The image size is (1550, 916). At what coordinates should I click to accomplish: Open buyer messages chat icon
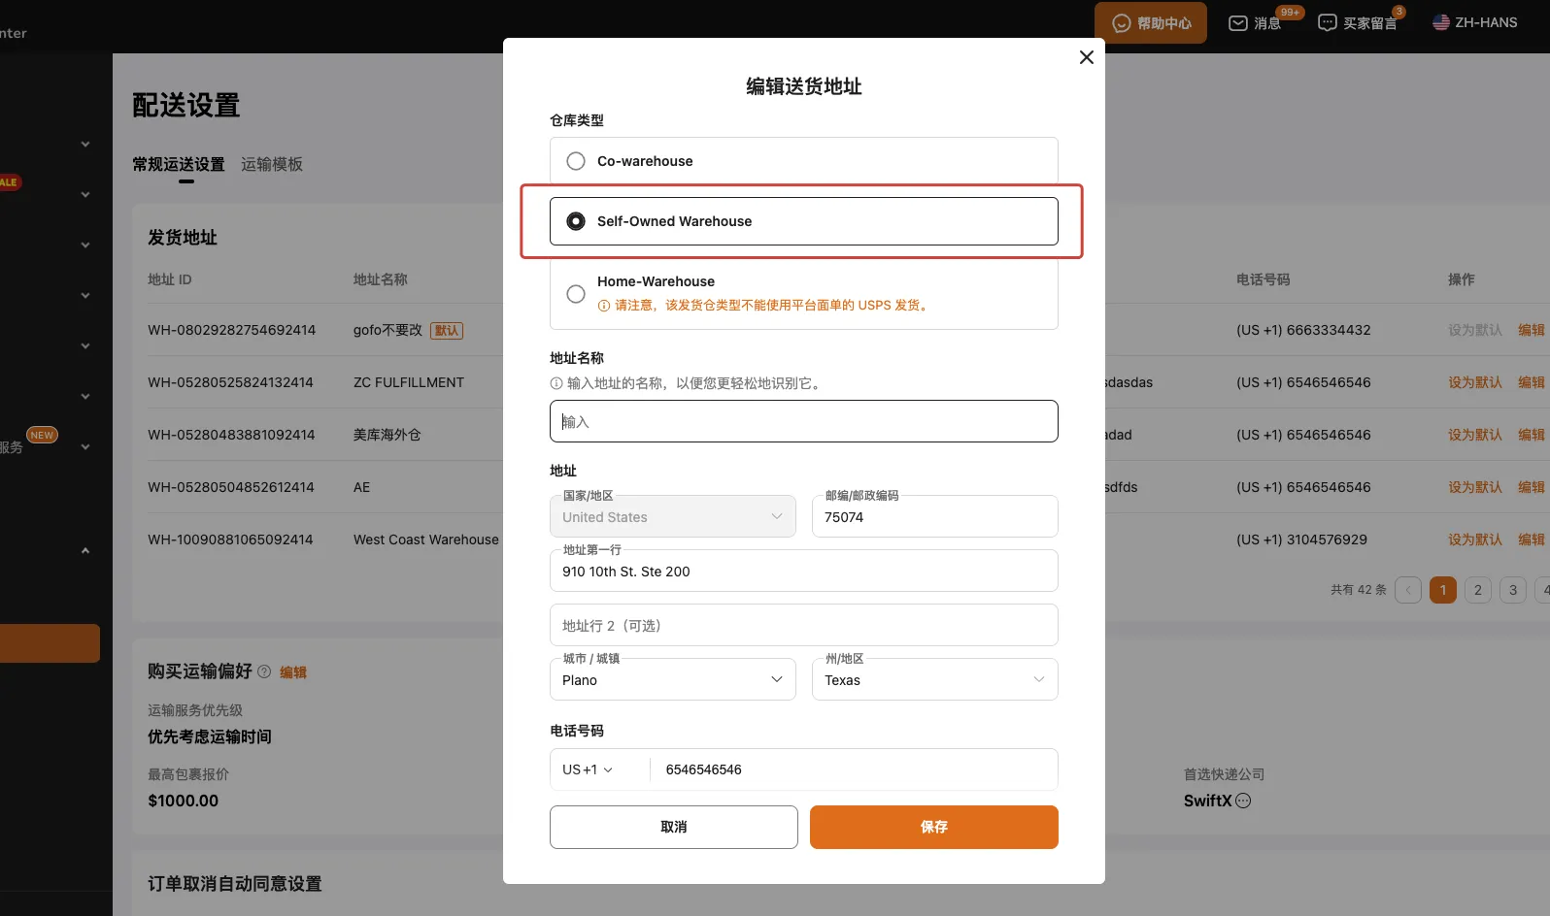(1327, 23)
